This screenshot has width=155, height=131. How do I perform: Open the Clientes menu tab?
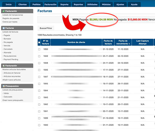(x=23, y=5)
